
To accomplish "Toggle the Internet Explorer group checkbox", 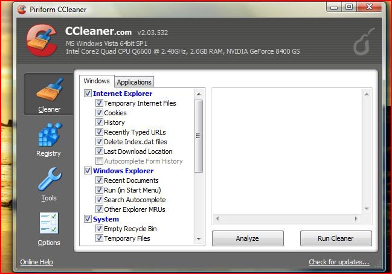I will (x=88, y=94).
